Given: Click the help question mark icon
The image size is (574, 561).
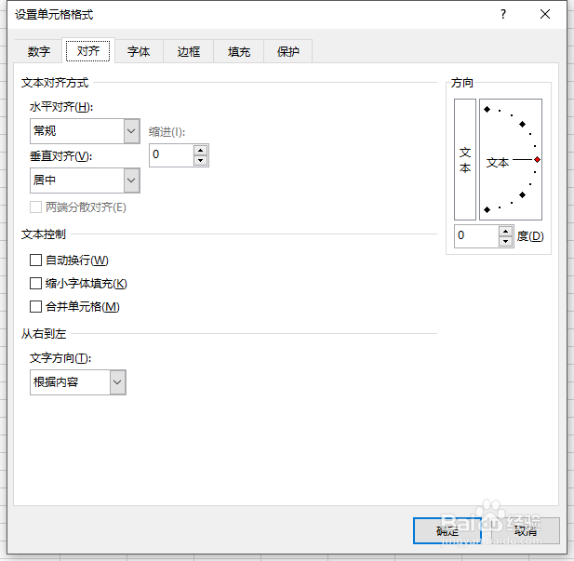Looking at the screenshot, I should 503,14.
